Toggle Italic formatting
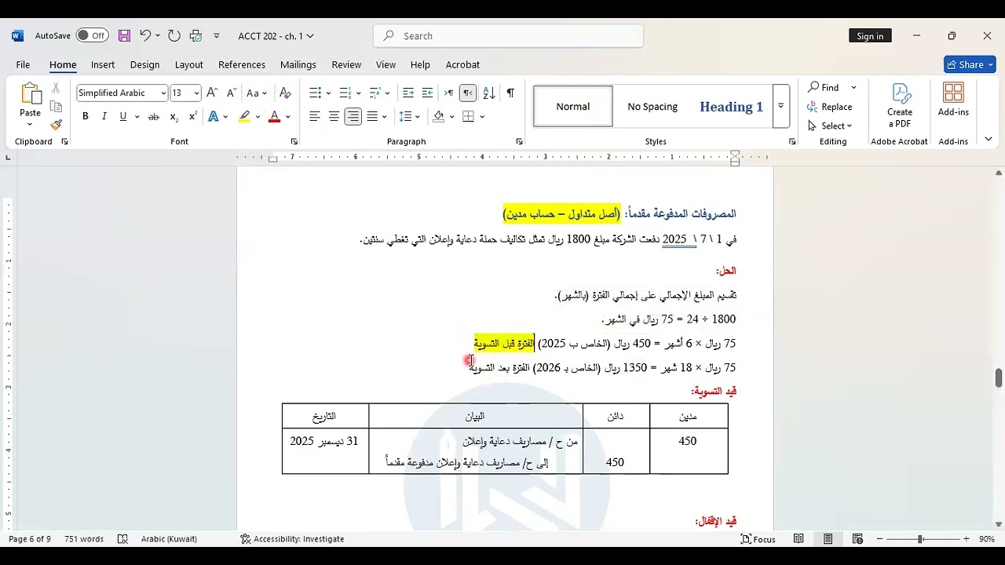1005x565 pixels. click(x=104, y=117)
